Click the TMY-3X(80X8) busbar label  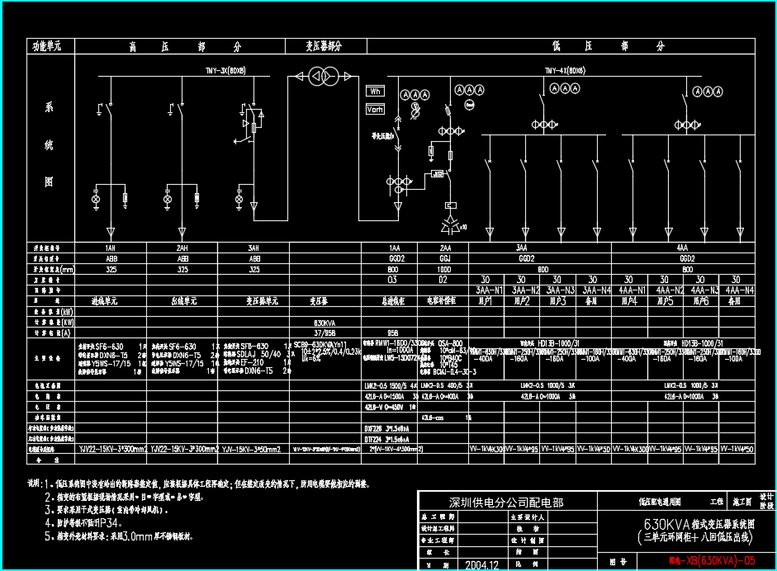coord(226,71)
